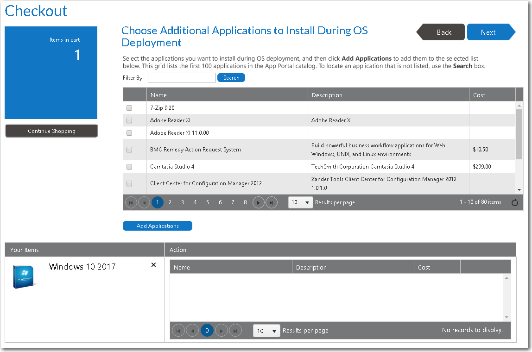Go to next page in applications grid
The image size is (532, 352).
[259, 202]
